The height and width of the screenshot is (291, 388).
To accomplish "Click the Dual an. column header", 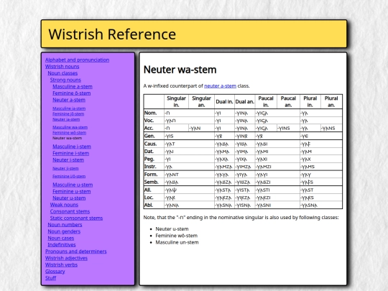I will [245, 102].
